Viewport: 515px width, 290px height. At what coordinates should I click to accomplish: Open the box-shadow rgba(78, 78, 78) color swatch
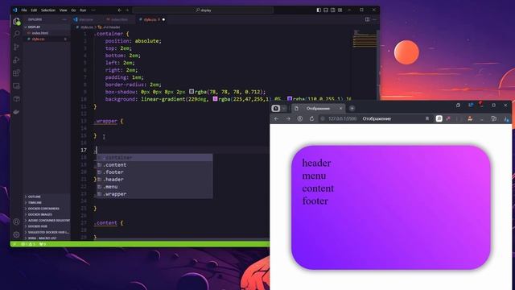point(192,91)
